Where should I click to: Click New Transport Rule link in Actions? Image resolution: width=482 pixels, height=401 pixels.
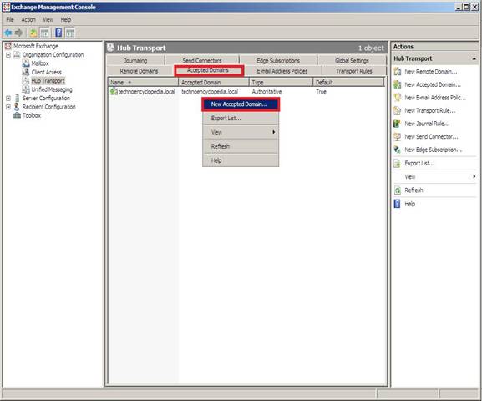click(430, 111)
